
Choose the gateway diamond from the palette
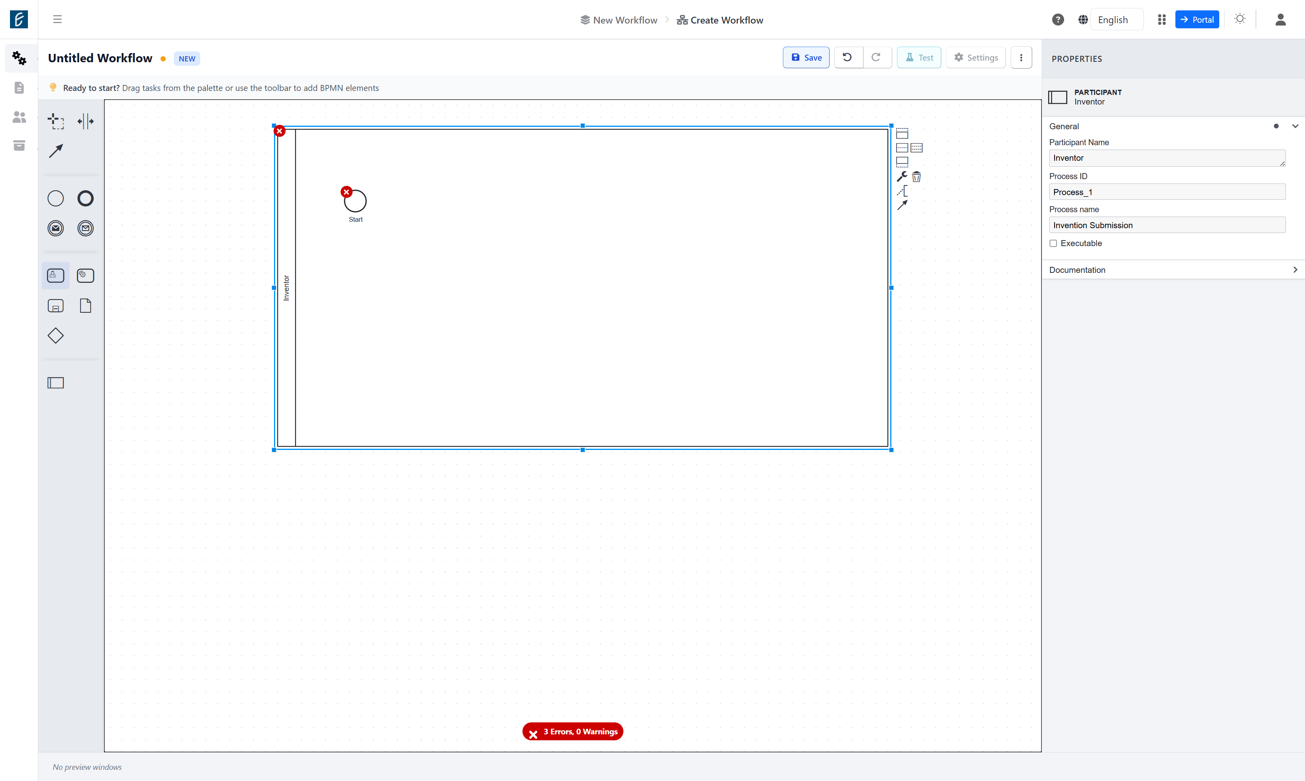pyautogui.click(x=56, y=336)
